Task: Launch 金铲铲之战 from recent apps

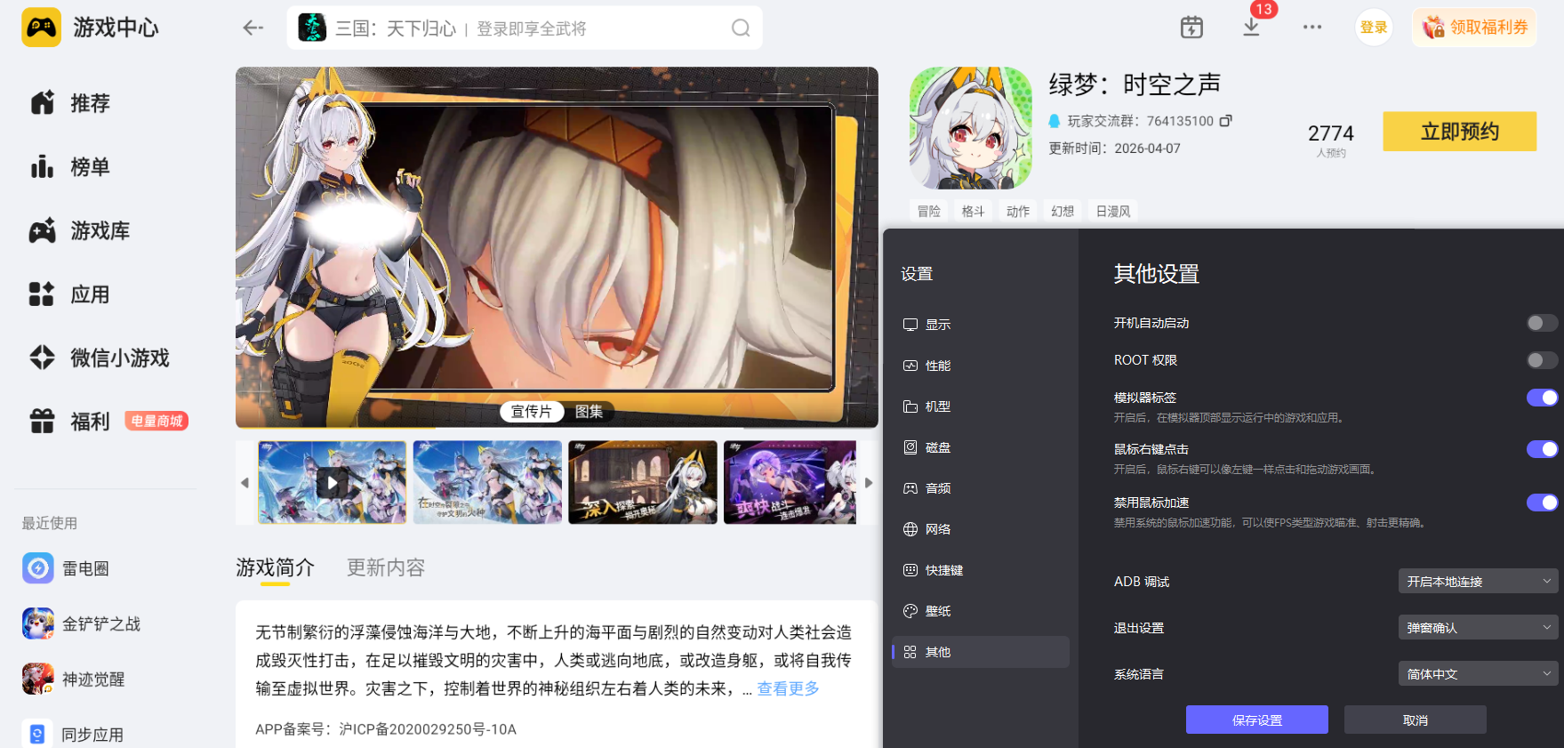Action: [x=82, y=624]
